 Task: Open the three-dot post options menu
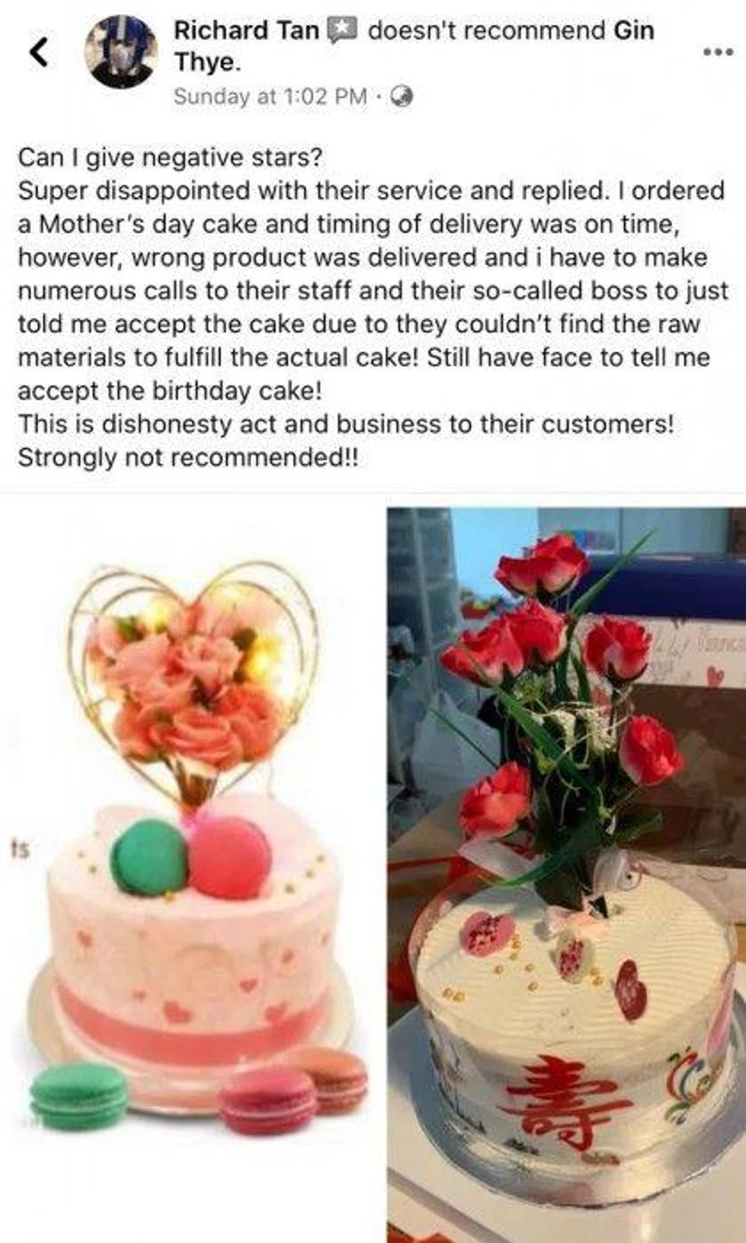tap(717, 52)
